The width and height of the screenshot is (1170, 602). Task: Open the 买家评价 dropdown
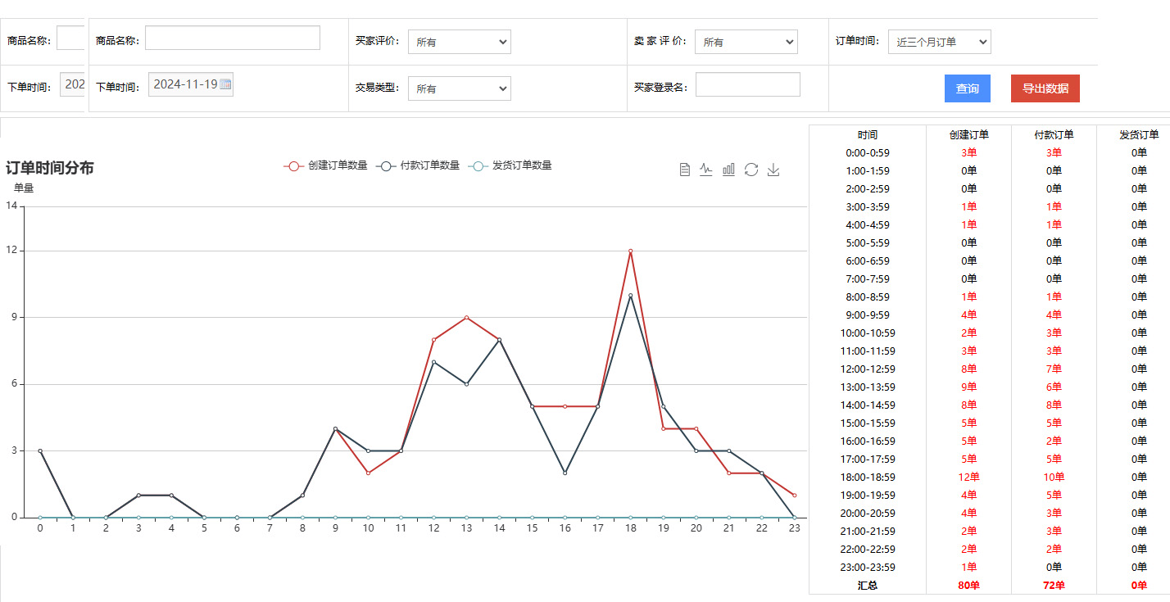point(460,42)
